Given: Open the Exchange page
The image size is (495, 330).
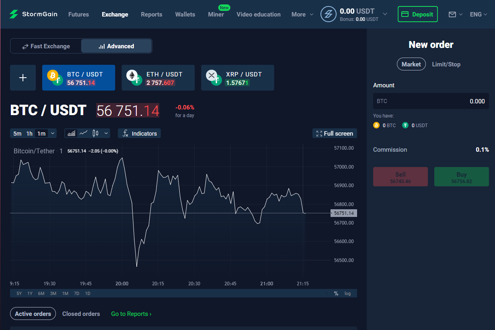Looking at the screenshot, I should coord(115,14).
